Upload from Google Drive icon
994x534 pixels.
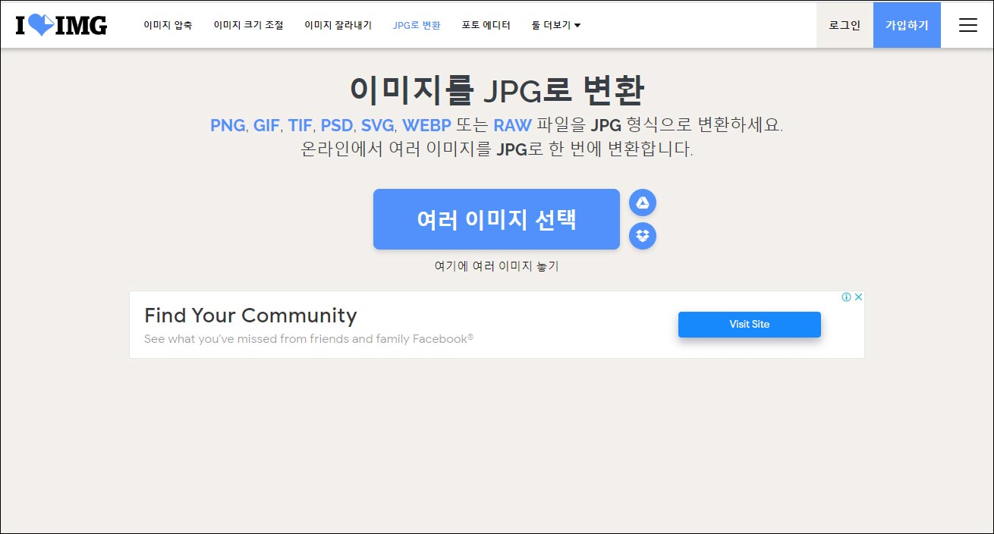pyautogui.click(x=643, y=203)
